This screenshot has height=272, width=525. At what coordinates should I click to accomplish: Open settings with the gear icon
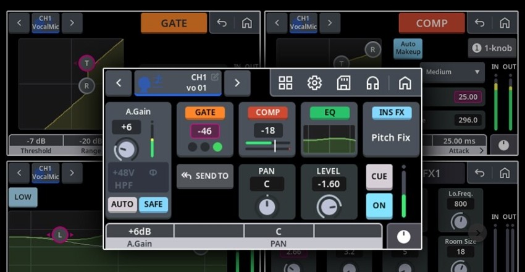pos(314,83)
